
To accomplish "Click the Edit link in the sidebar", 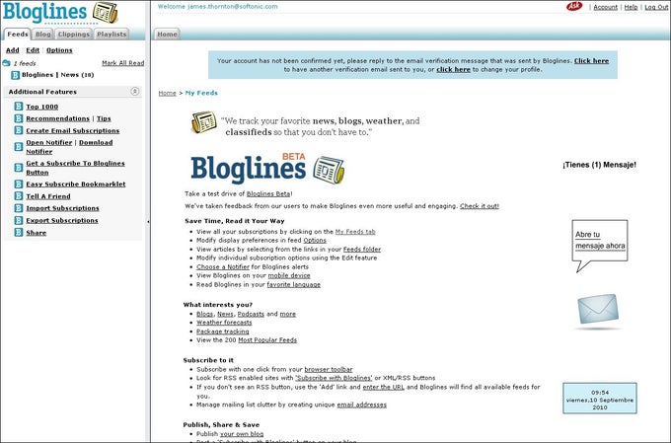I will [33, 50].
